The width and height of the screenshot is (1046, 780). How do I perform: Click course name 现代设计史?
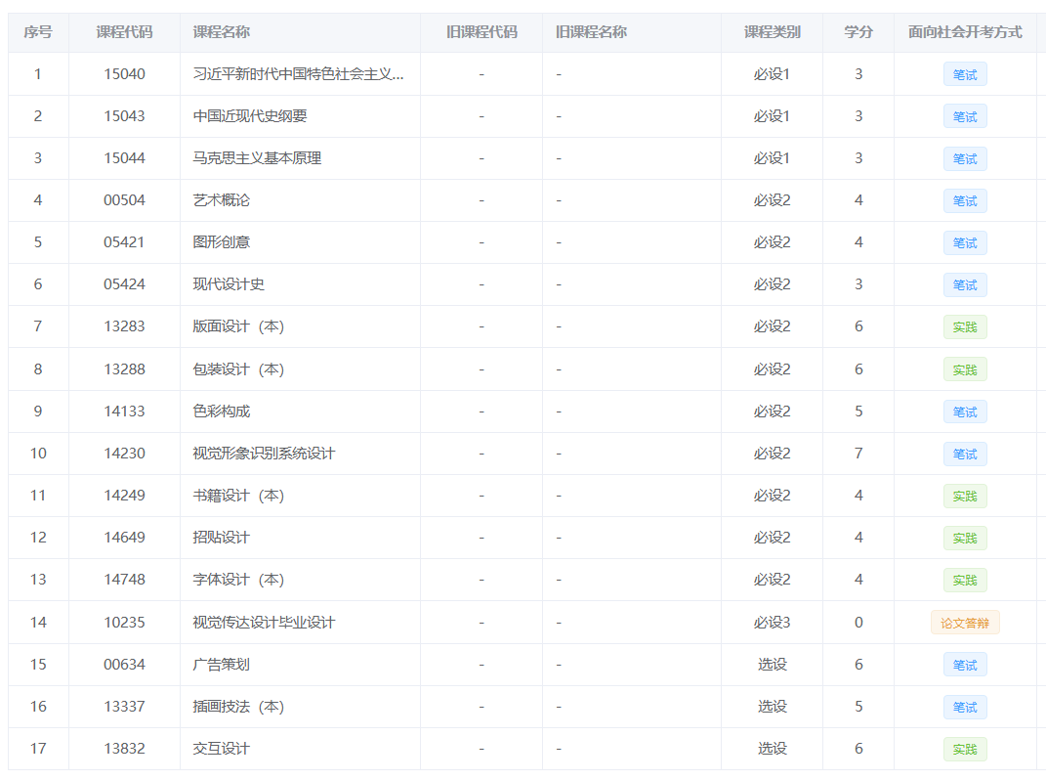[x=229, y=284]
